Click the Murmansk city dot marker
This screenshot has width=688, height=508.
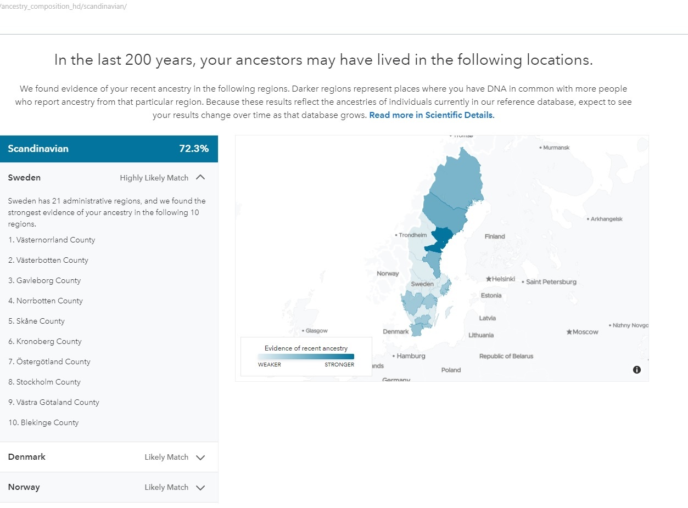541,147
